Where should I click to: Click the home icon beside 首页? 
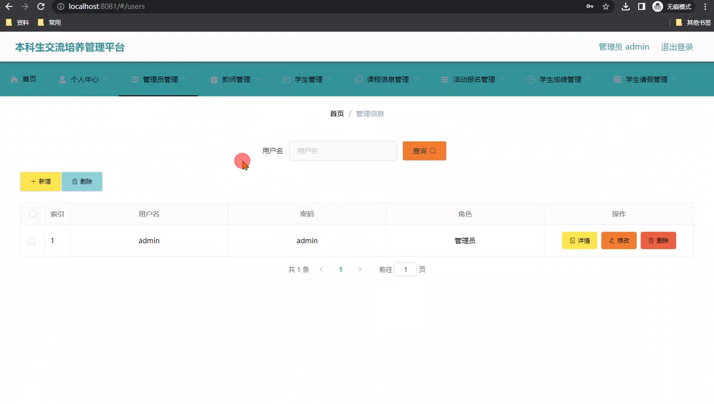(x=14, y=79)
